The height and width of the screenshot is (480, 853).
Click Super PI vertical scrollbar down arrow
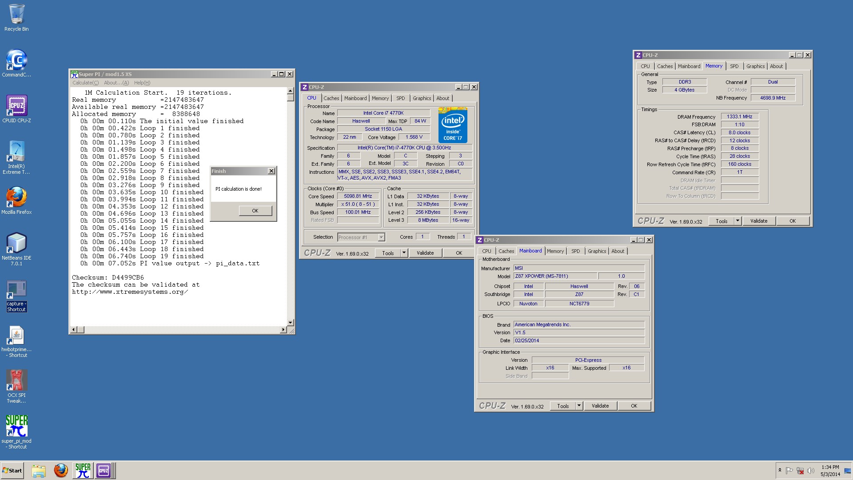coord(290,323)
